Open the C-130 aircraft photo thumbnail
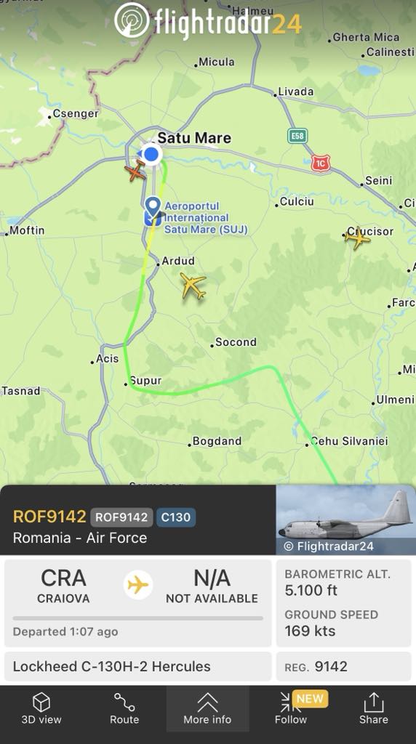 click(x=345, y=519)
